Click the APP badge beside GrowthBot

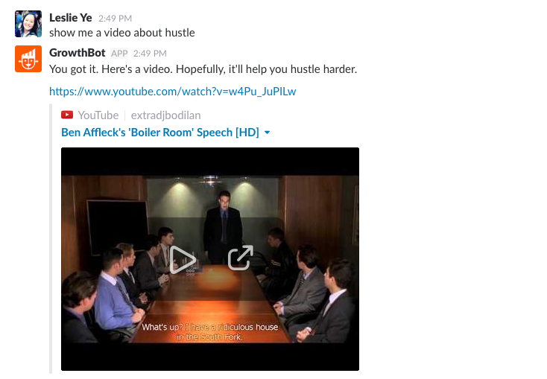(x=119, y=54)
